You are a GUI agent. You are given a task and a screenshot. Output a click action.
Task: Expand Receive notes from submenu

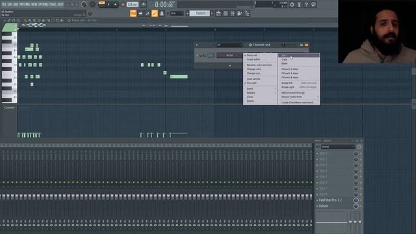(x=299, y=97)
